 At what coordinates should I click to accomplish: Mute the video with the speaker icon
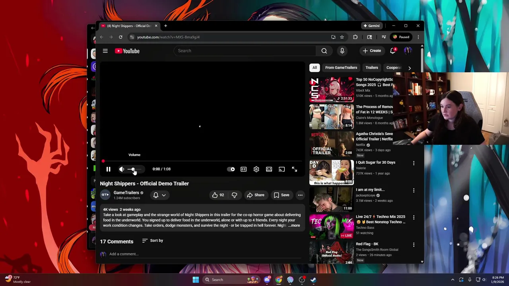[x=122, y=169]
